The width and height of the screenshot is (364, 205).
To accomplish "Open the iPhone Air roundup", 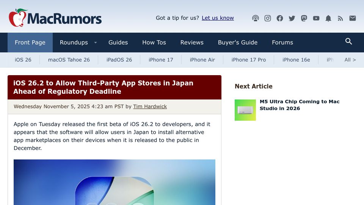I will point(202,60).
